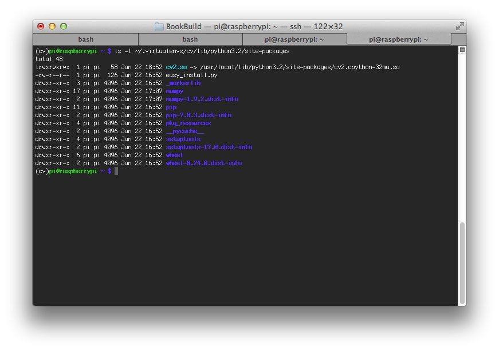This screenshot has height=351, width=499.
Task: Click 'wheel-0.24.0.dist-info' entry
Action: [x=204, y=163]
